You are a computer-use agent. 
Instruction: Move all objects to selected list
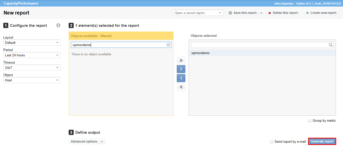pyautogui.click(x=181, y=60)
